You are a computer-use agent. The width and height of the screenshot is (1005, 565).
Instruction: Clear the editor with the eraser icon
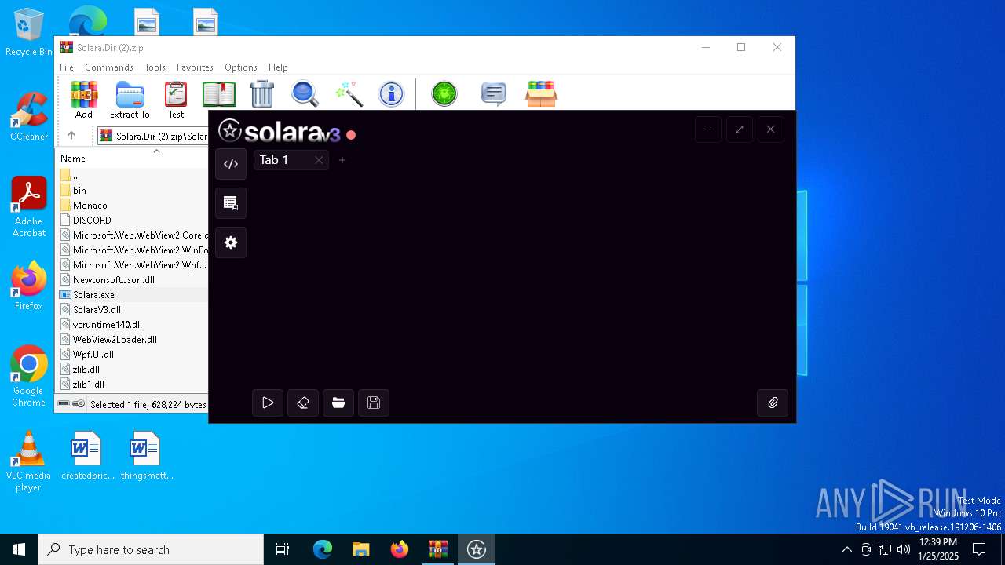coord(303,403)
